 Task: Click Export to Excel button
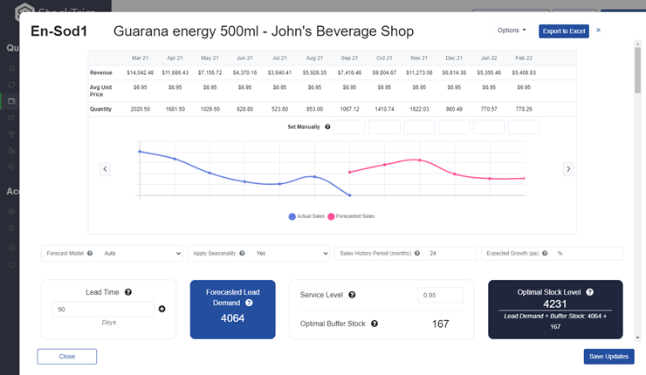564,31
